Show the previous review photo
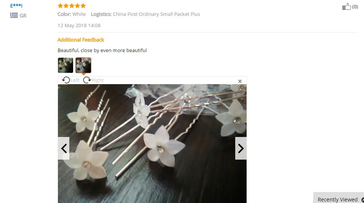Screen dimensions: 364x203 pyautogui.click(x=64, y=148)
